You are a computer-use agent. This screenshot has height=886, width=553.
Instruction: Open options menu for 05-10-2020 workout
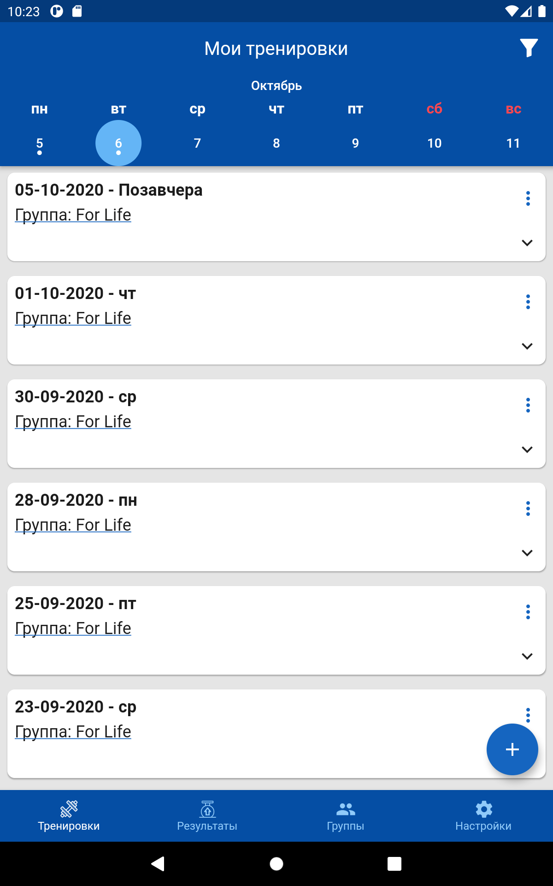[x=528, y=198]
